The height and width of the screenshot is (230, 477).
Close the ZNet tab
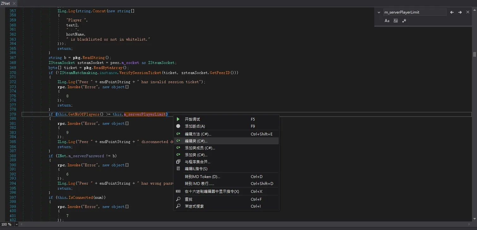(14, 3)
